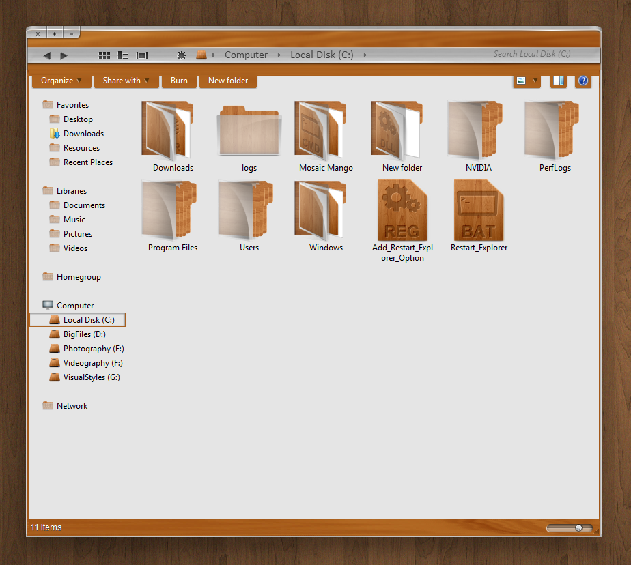
Task: Click the Preview pane toggle icon
Action: [x=558, y=81]
